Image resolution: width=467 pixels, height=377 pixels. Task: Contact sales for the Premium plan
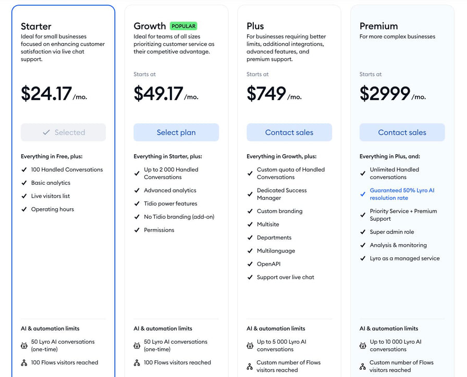pyautogui.click(x=402, y=132)
